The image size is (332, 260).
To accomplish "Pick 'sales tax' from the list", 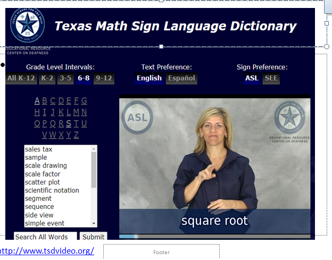I will 38,149.
